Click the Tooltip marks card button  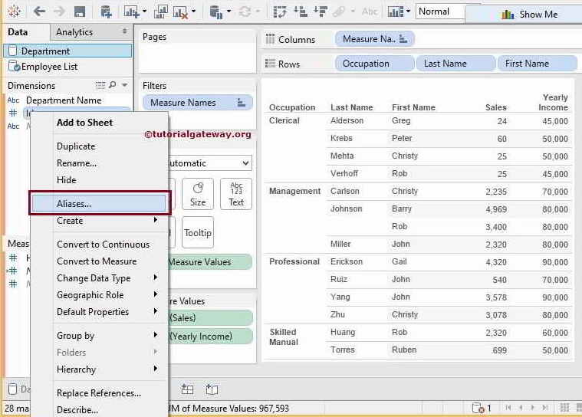(x=198, y=232)
